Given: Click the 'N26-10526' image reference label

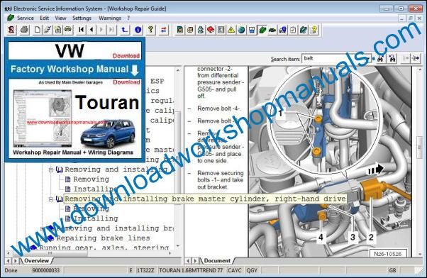Looking at the screenshot, I should (x=388, y=254).
